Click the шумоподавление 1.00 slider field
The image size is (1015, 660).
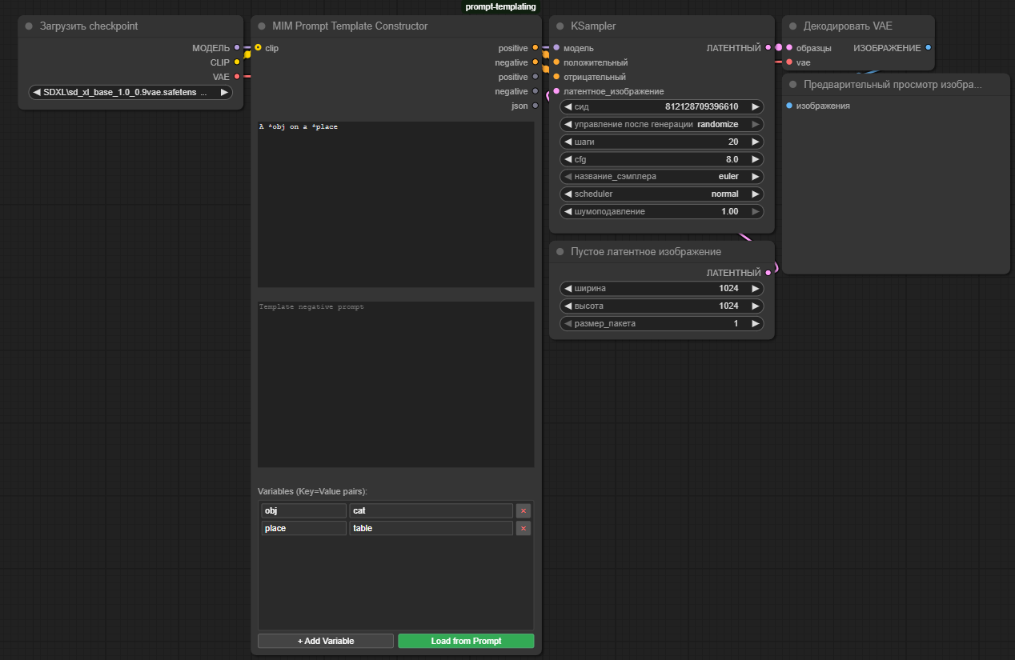661,212
